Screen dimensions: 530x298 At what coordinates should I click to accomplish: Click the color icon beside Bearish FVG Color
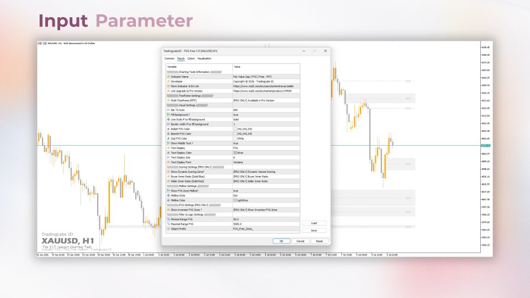[x=168, y=134]
